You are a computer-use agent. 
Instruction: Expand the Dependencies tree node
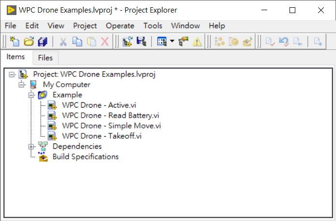(x=32, y=146)
